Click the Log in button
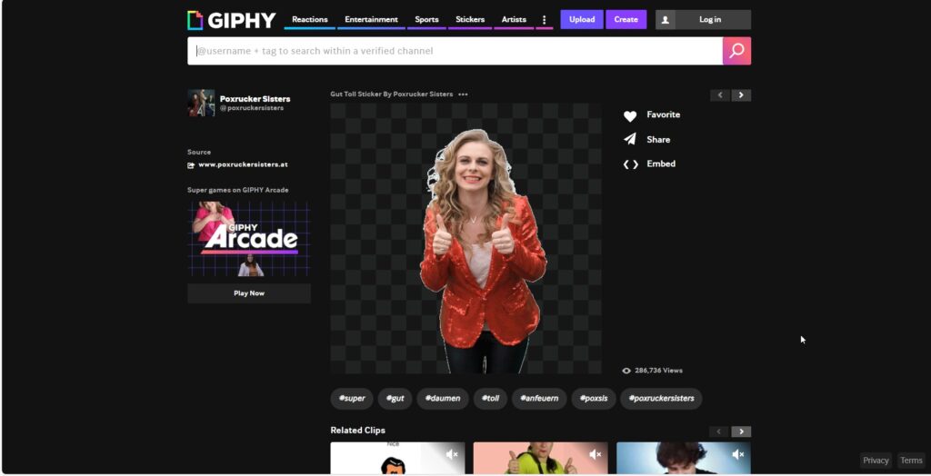Screen dimensions: 931x476 click(x=709, y=20)
